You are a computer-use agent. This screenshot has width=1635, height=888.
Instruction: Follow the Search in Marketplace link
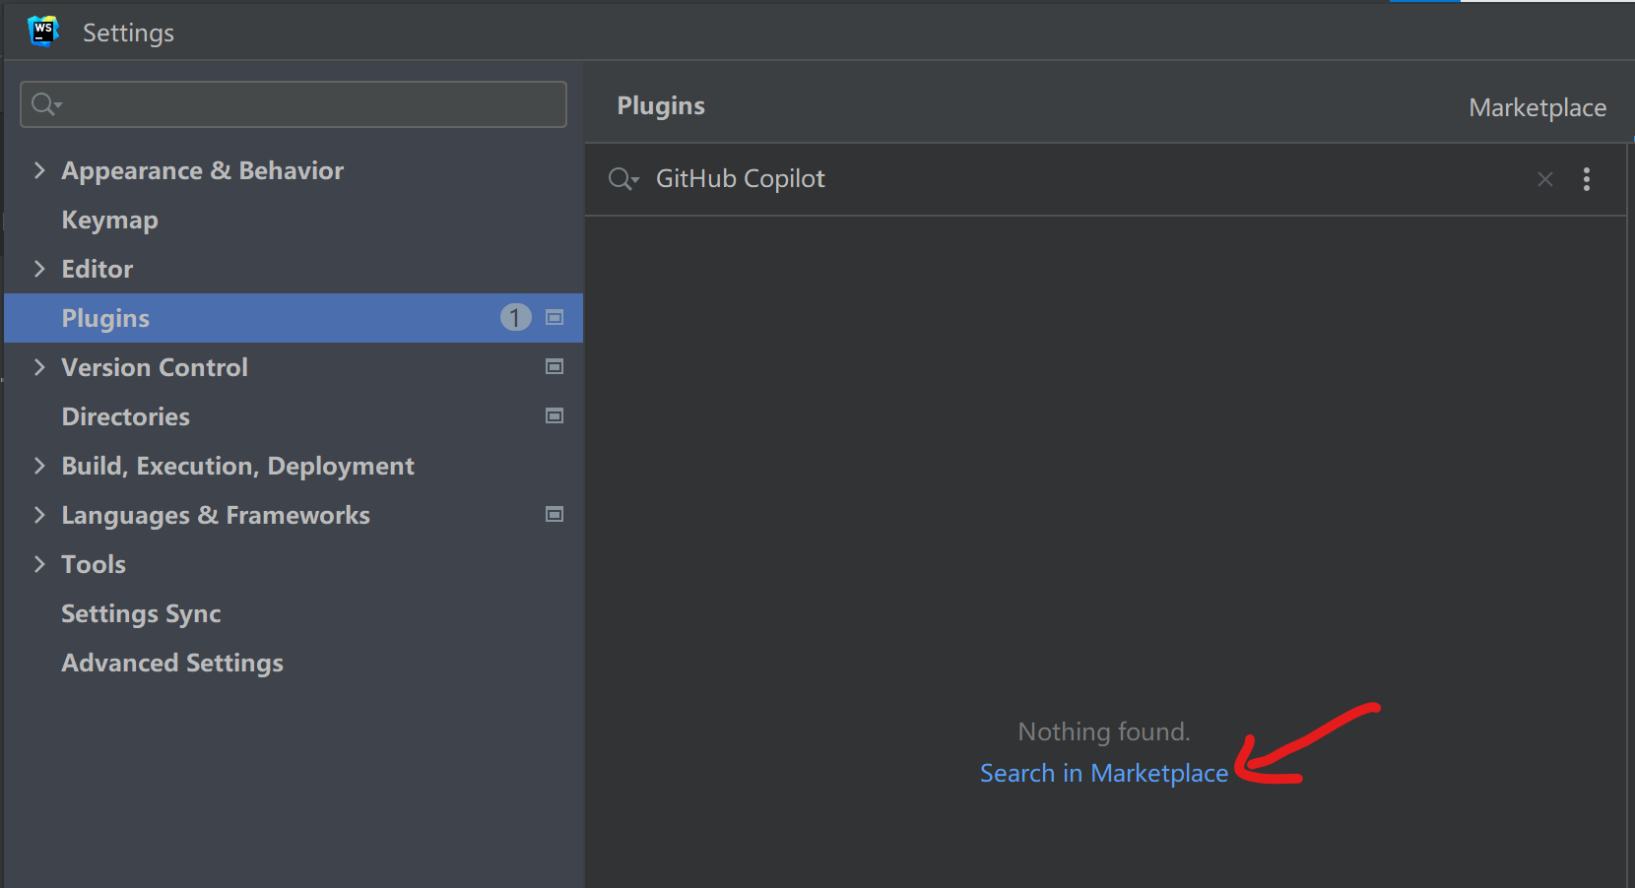tap(1103, 774)
